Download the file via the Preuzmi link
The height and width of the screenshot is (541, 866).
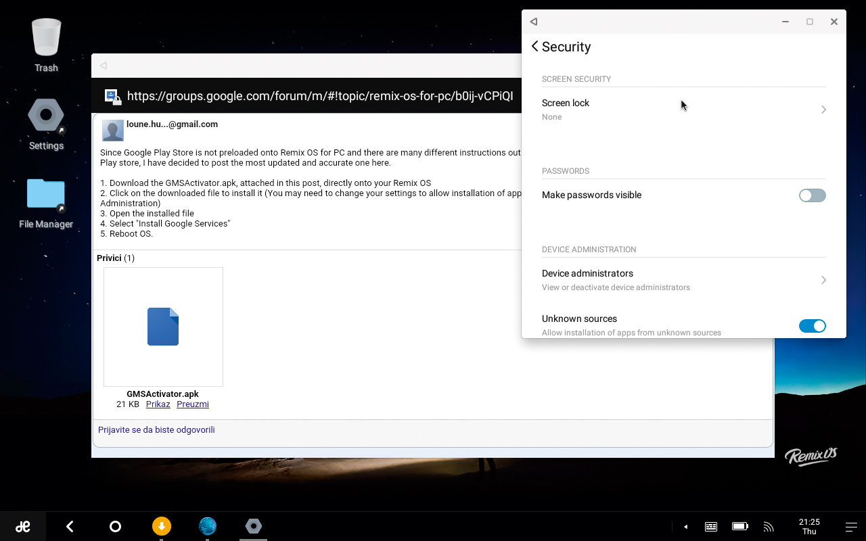coord(193,404)
